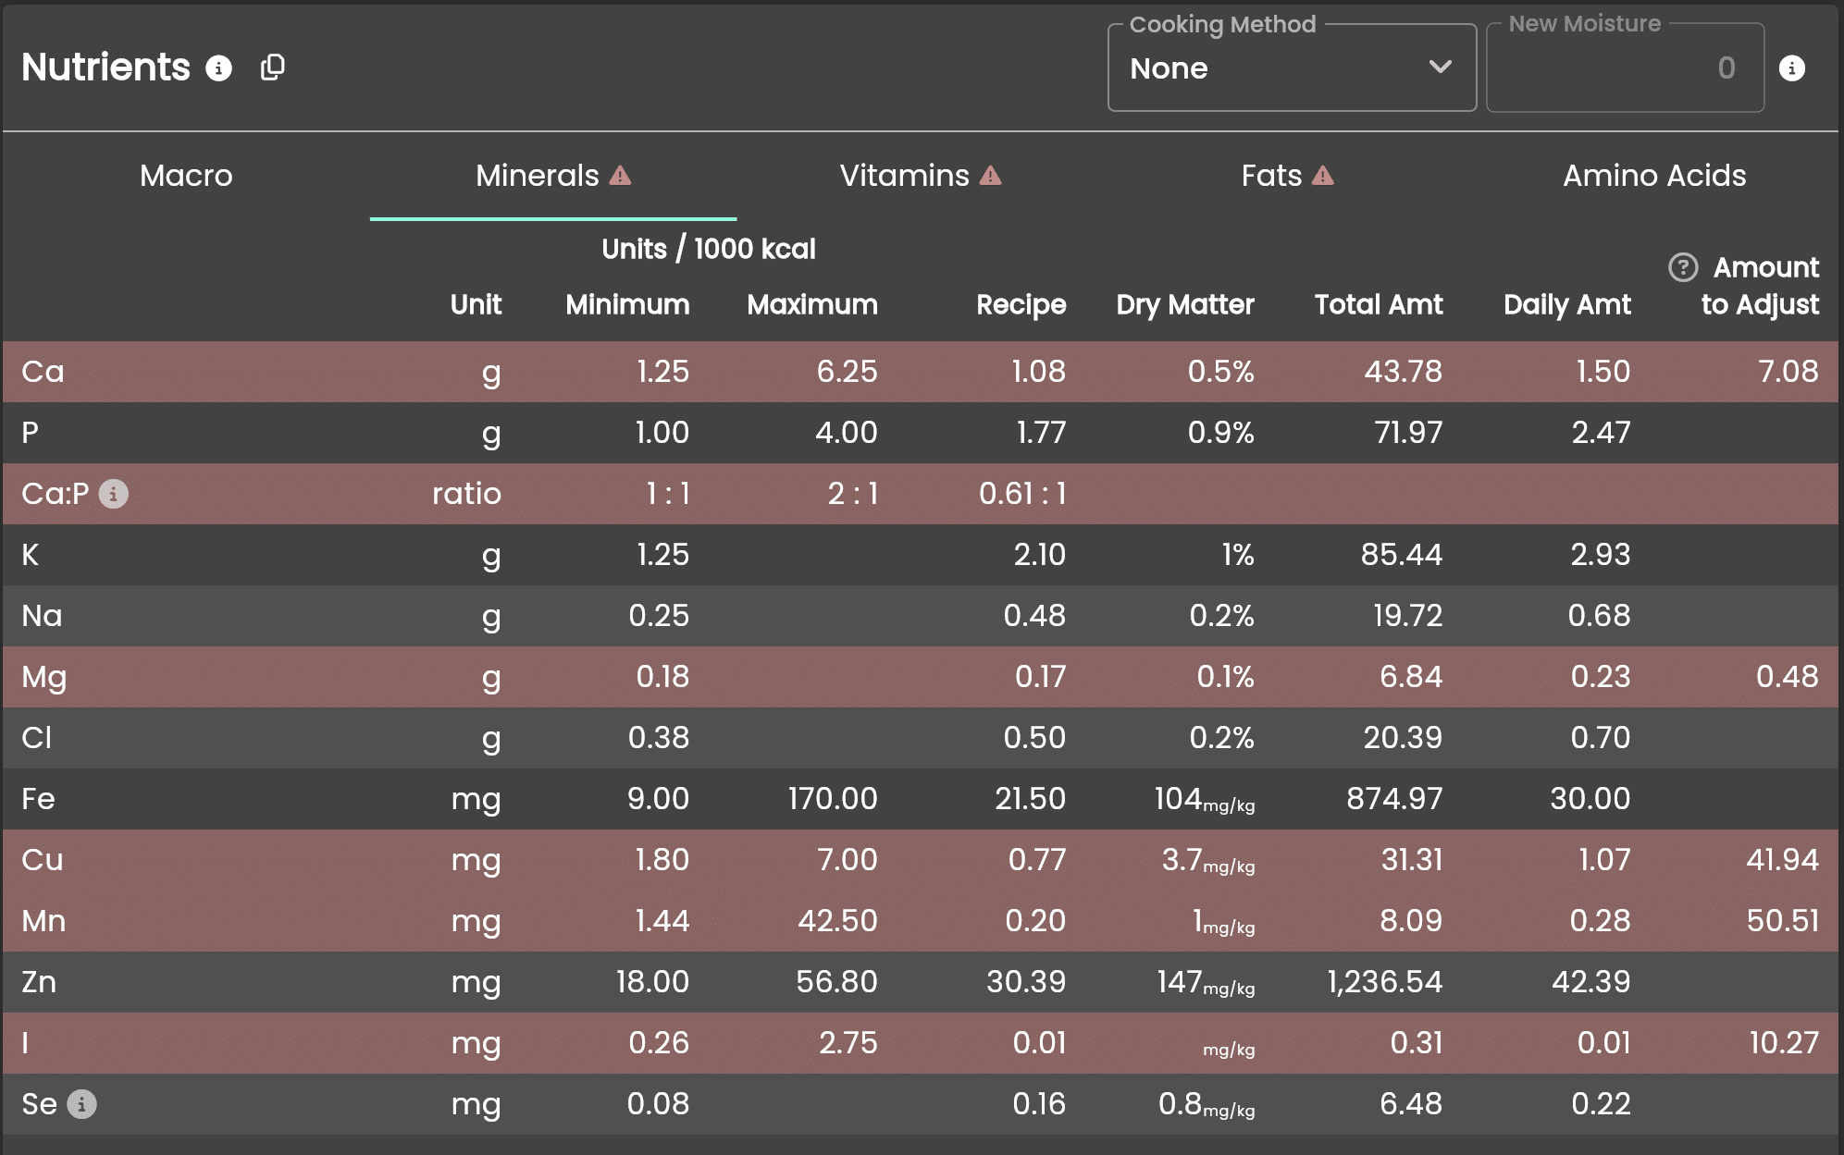Click the Se info icon
This screenshot has width=1844, height=1155.
click(81, 1104)
